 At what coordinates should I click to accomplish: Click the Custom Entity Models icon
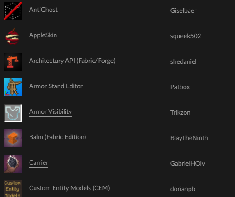coord(13,188)
